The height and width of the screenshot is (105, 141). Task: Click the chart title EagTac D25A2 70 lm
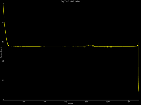click(x=70, y=1)
